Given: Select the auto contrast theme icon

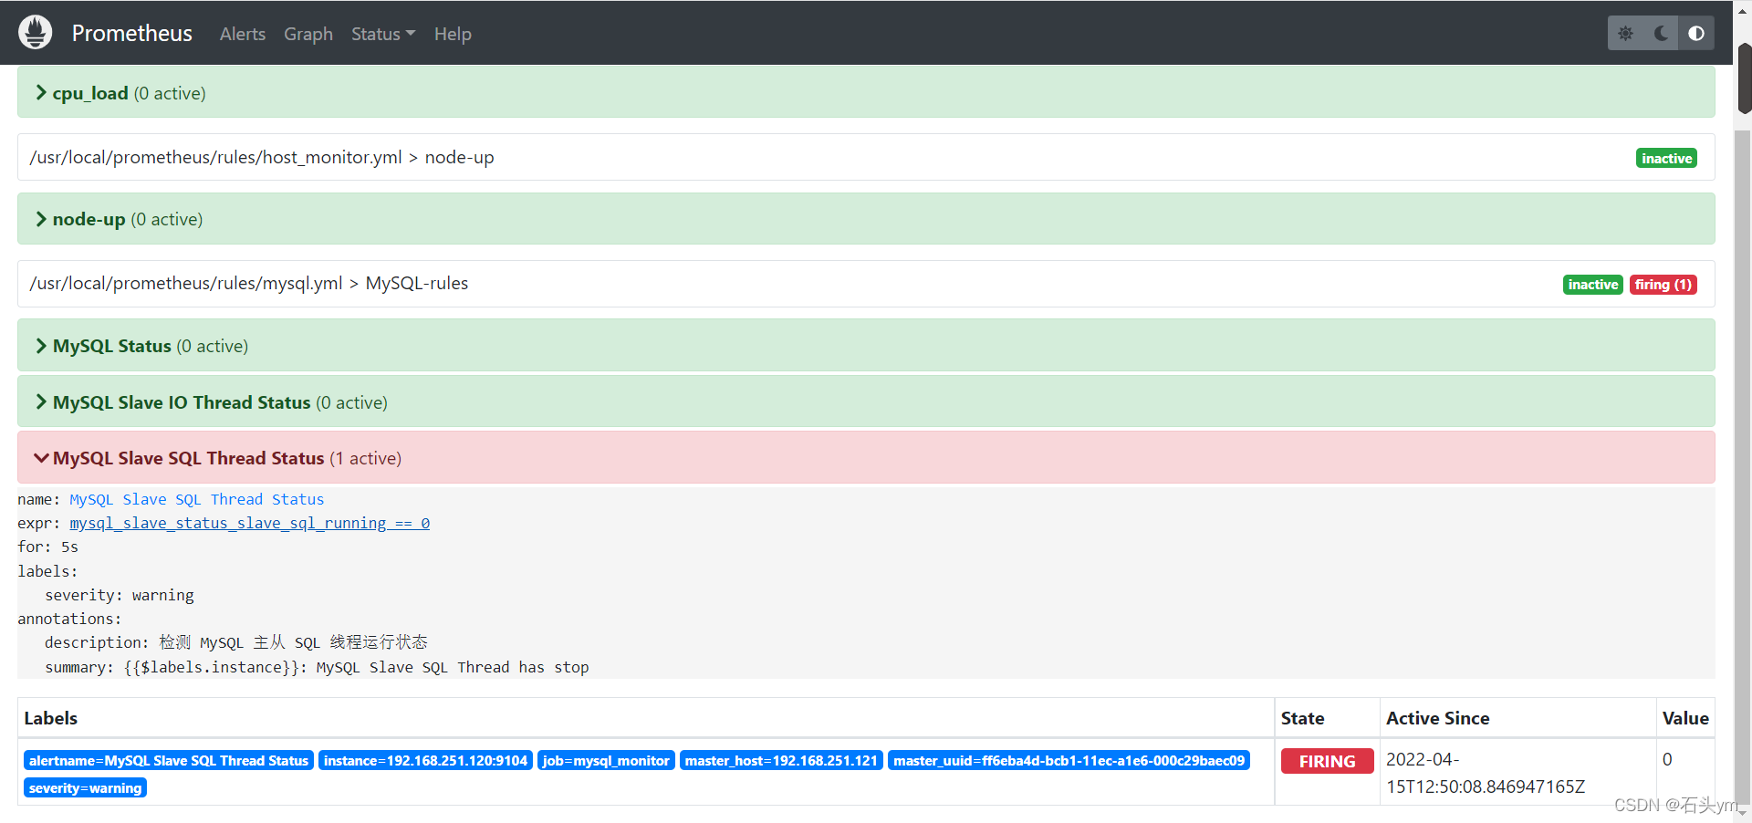Looking at the screenshot, I should [x=1696, y=33].
